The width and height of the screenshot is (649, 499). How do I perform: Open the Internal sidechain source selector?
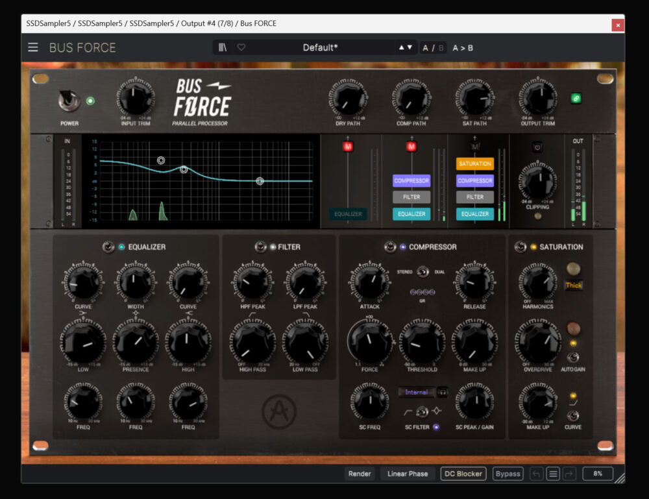tap(417, 392)
